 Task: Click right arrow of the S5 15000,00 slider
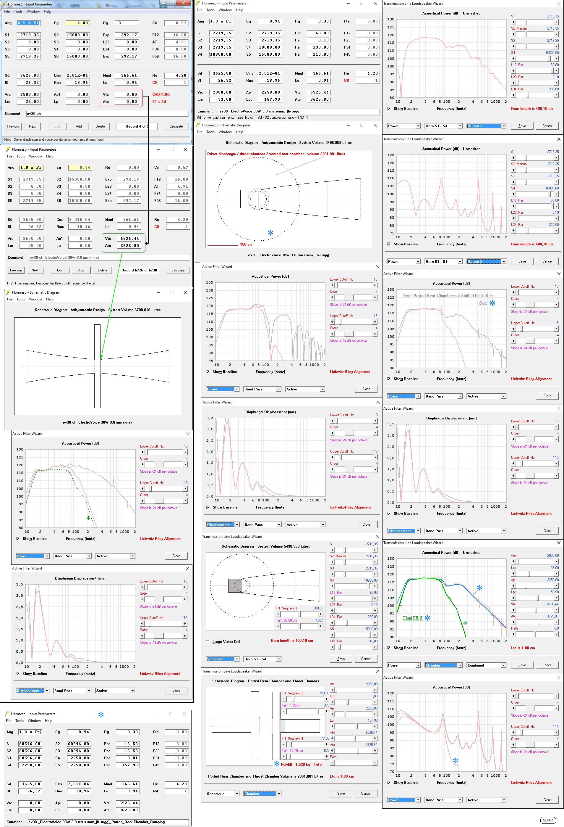(x=375, y=635)
